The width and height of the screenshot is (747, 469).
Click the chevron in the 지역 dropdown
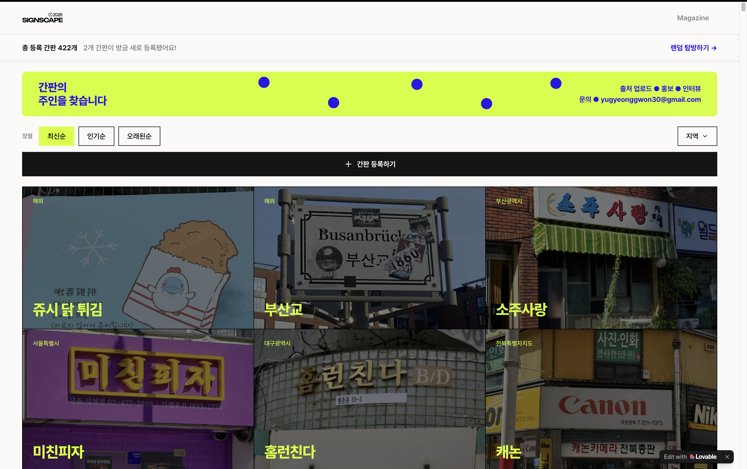[x=705, y=136]
